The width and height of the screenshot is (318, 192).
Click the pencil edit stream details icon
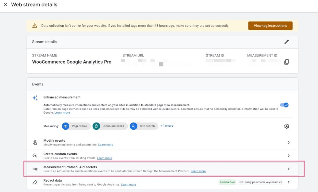coord(286,42)
